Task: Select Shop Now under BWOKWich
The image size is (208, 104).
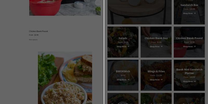Action: [x=121, y=80]
